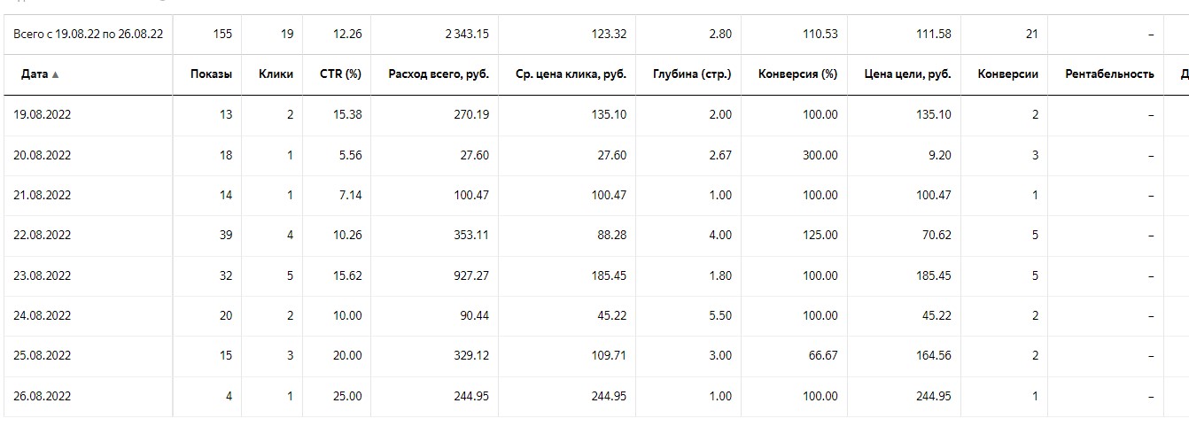The height and width of the screenshot is (434, 1189).
Task: Click the 20.08.2022 date cell
Action: point(43,155)
